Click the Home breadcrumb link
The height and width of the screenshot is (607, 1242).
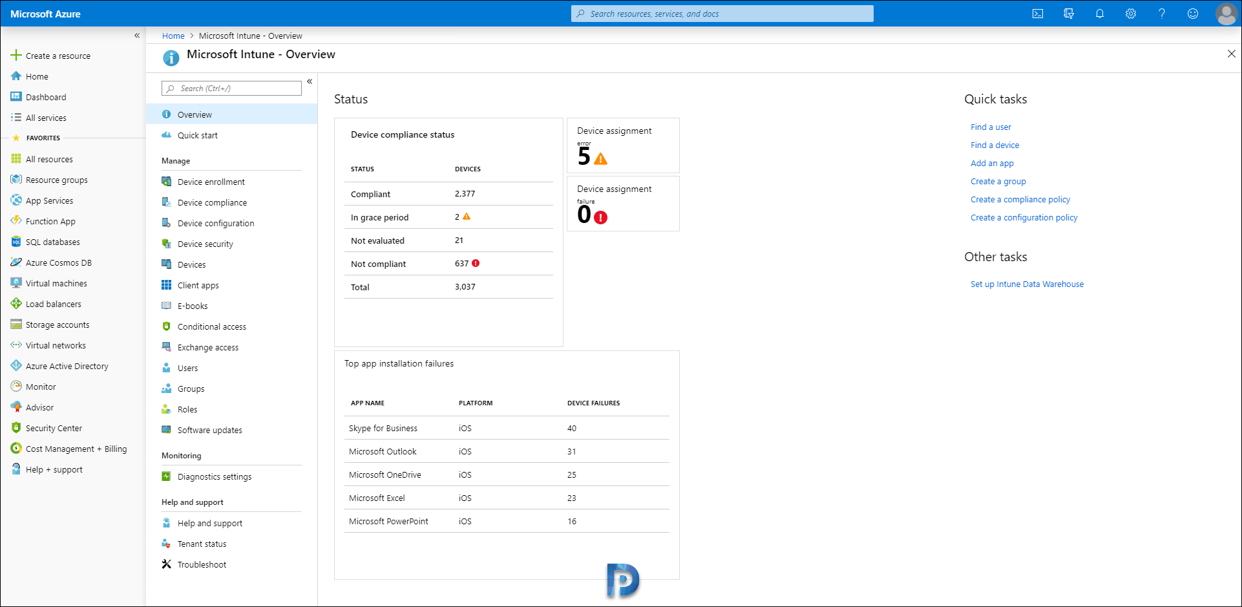click(173, 36)
